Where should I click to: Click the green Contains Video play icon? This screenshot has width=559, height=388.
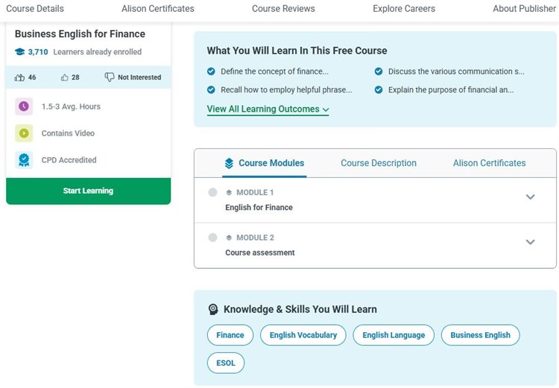24,133
